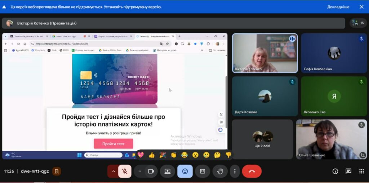This screenshot has height=183, width=369.
Task: Open the 'Ще 9 осіб' participants tile
Action: (262, 139)
